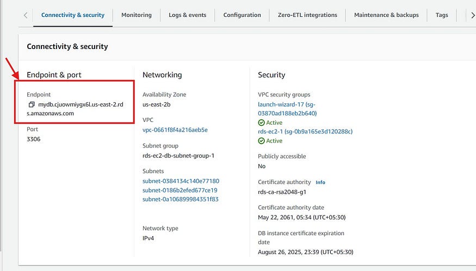This screenshot has width=476, height=271.
Task: Click the Networking section heading
Action: click(x=162, y=75)
